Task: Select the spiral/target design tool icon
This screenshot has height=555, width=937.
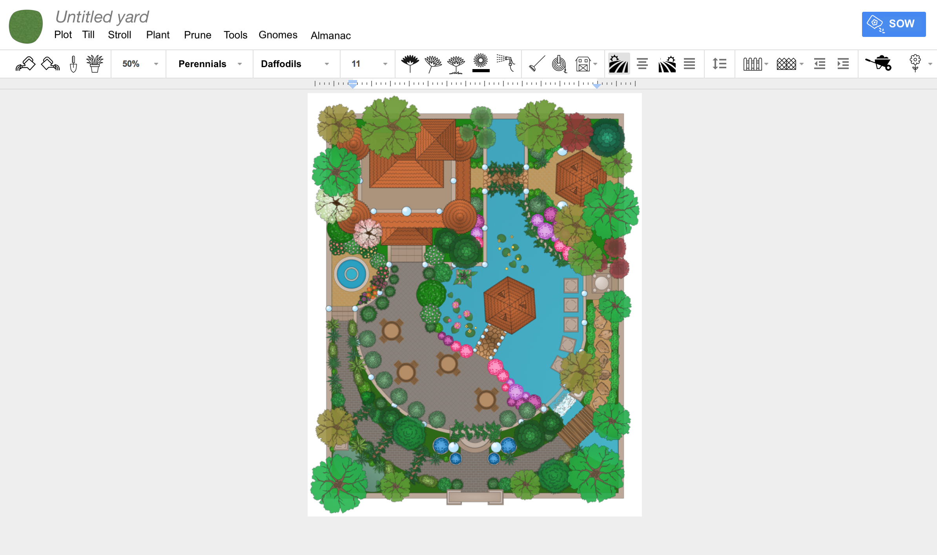Action: pos(559,64)
